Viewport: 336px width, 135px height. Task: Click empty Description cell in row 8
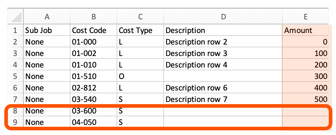click(x=223, y=111)
